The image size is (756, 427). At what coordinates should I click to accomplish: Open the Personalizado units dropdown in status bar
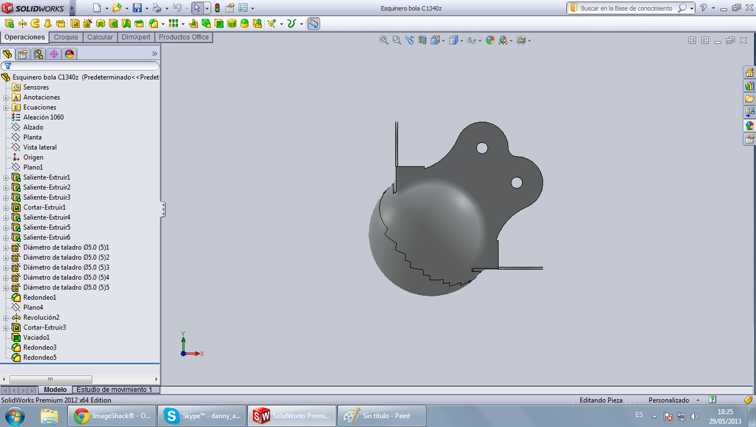click(674, 400)
